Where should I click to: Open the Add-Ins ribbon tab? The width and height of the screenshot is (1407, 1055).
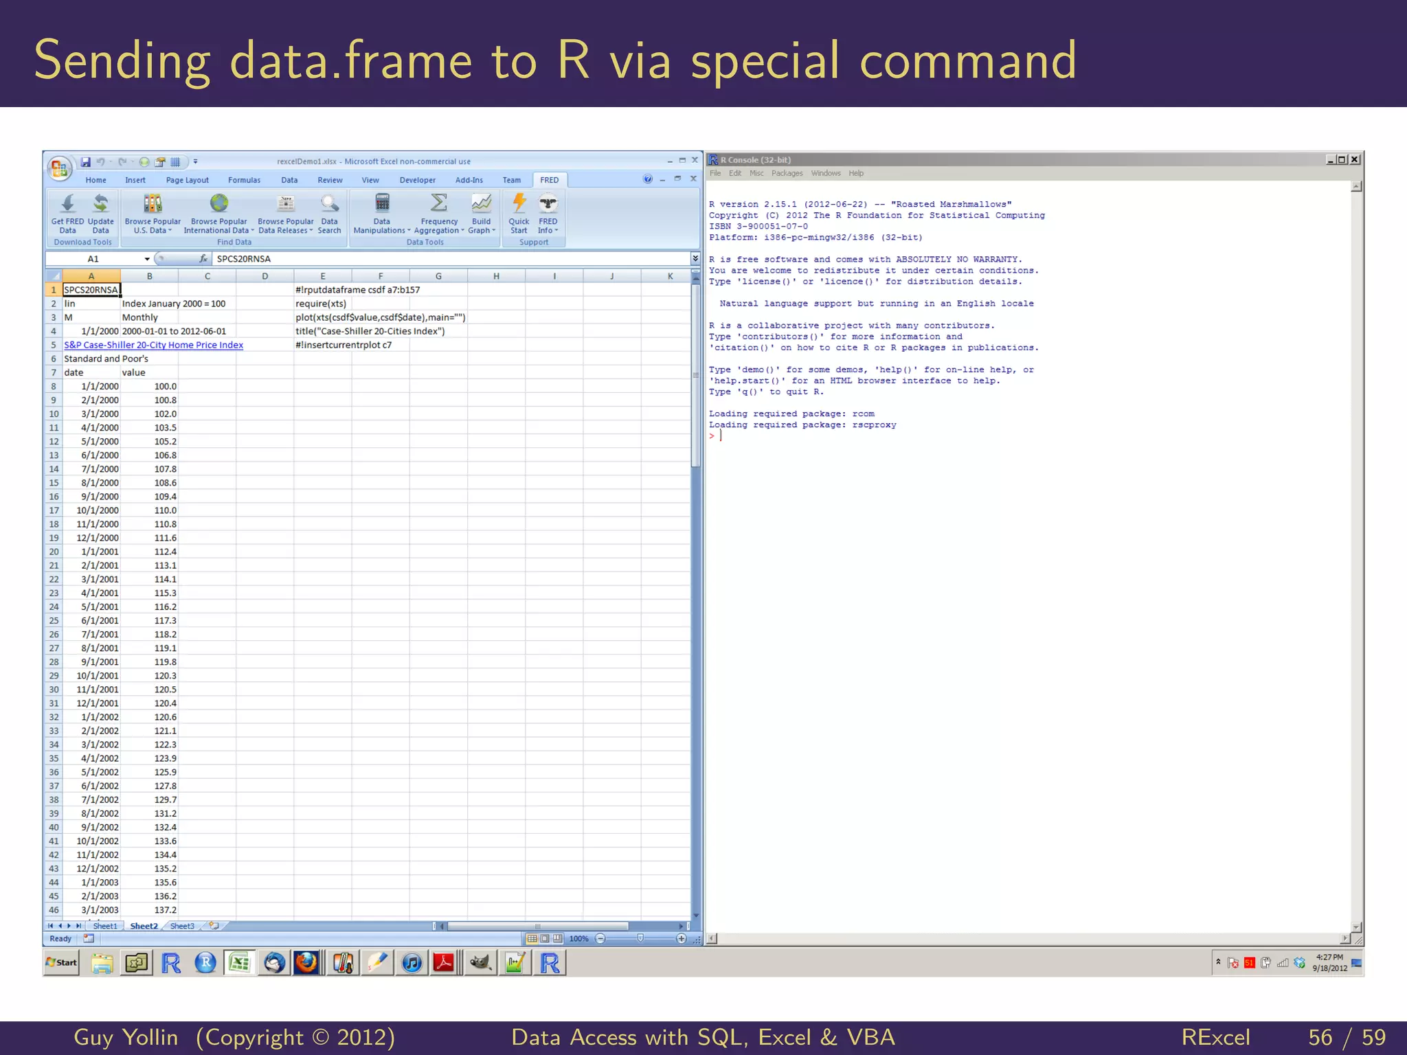(x=469, y=180)
